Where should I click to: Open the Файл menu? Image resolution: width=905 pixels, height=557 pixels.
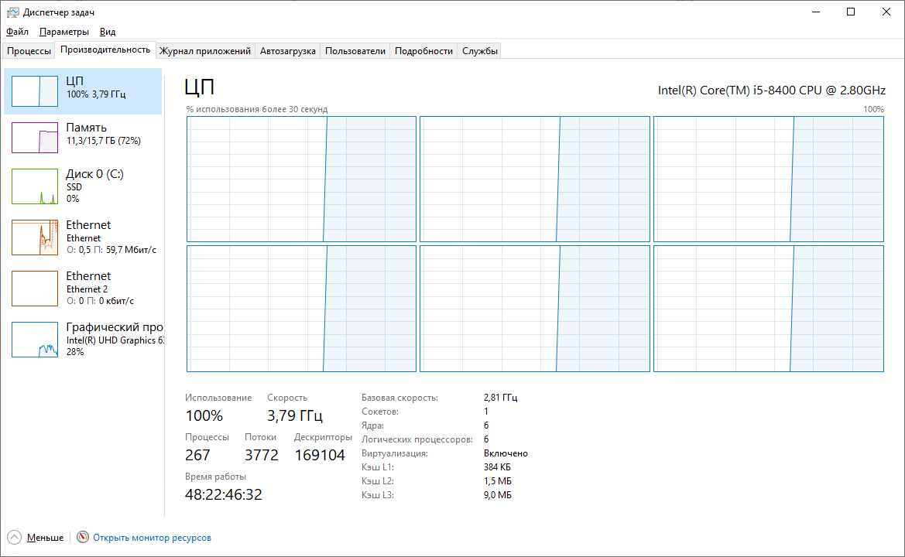click(17, 32)
